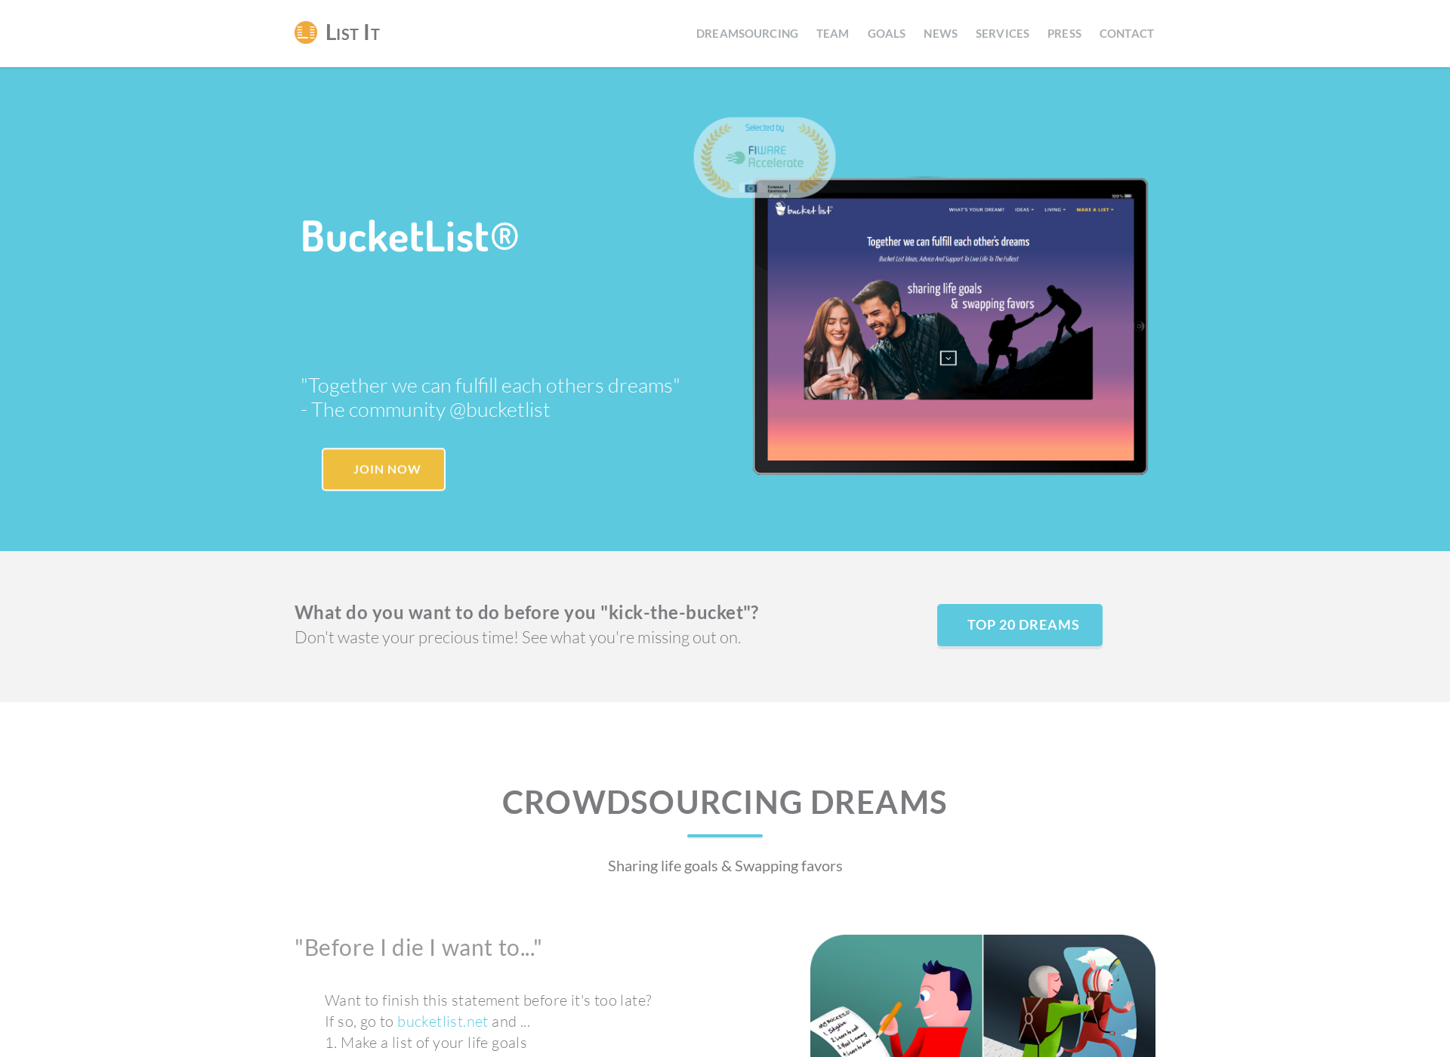Expand the DREAMSOURCING navigation menu
The width and height of the screenshot is (1450, 1057).
[x=746, y=32]
